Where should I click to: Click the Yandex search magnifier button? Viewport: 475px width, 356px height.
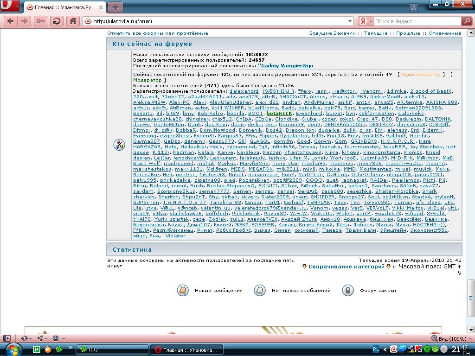click(x=467, y=21)
